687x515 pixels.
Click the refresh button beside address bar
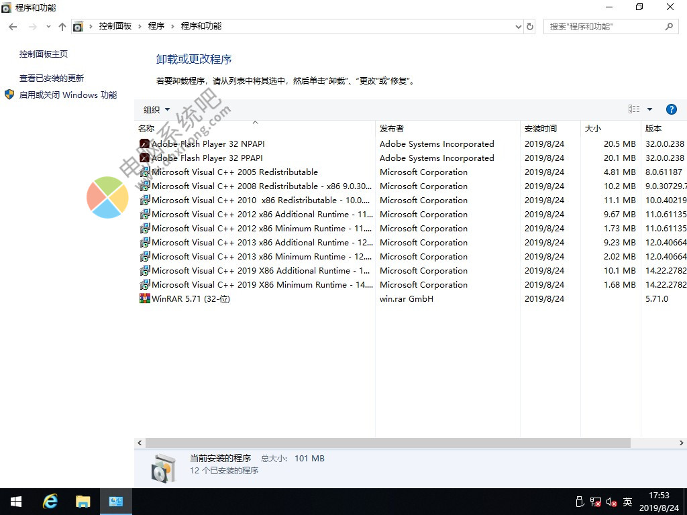point(530,27)
